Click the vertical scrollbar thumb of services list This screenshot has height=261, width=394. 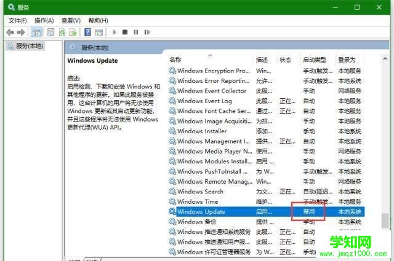click(385, 220)
